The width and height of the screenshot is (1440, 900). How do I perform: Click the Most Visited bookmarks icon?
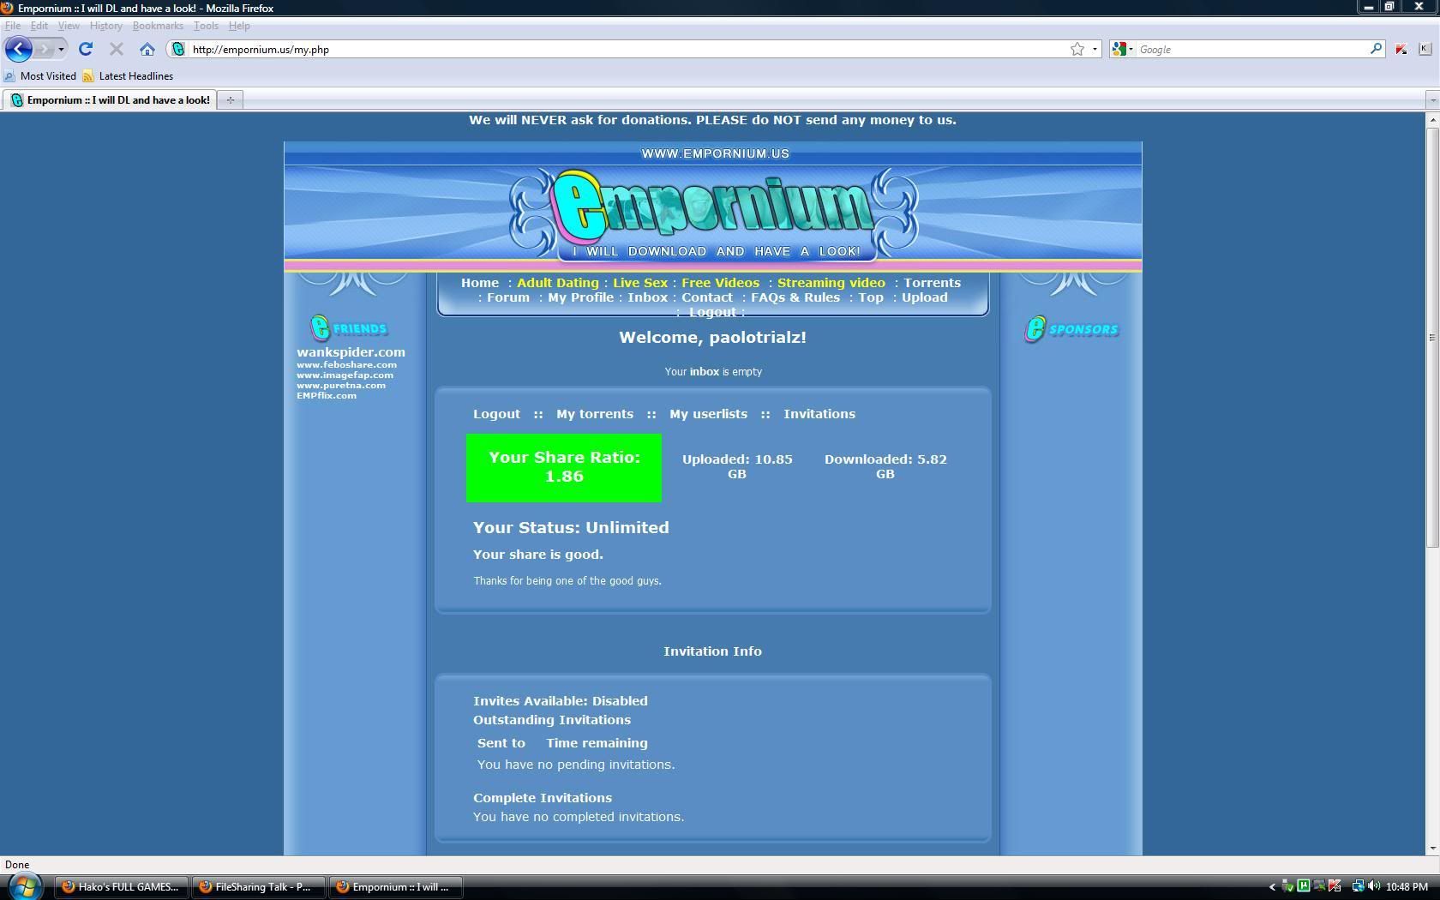[9, 76]
